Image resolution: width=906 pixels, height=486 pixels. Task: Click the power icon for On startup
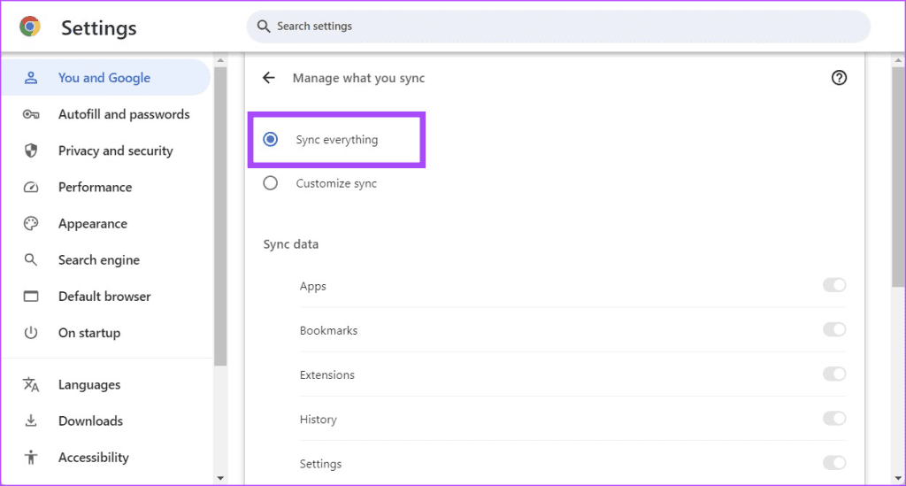click(x=31, y=332)
